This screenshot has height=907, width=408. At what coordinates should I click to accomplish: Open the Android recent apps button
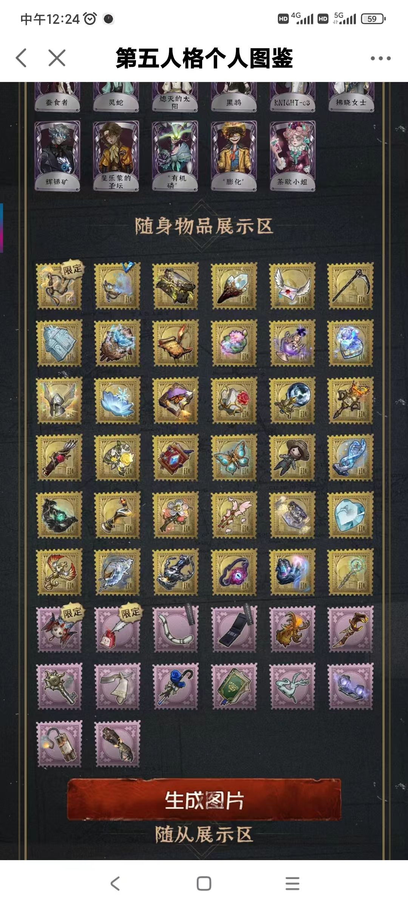coord(292,884)
